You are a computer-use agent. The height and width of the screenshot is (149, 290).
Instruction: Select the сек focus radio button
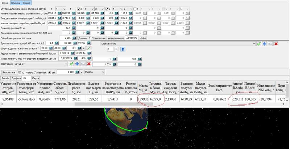click(x=50, y=73)
